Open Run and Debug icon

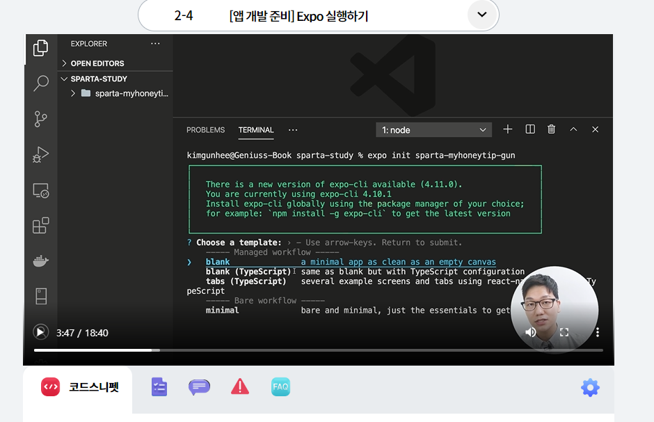click(x=40, y=155)
